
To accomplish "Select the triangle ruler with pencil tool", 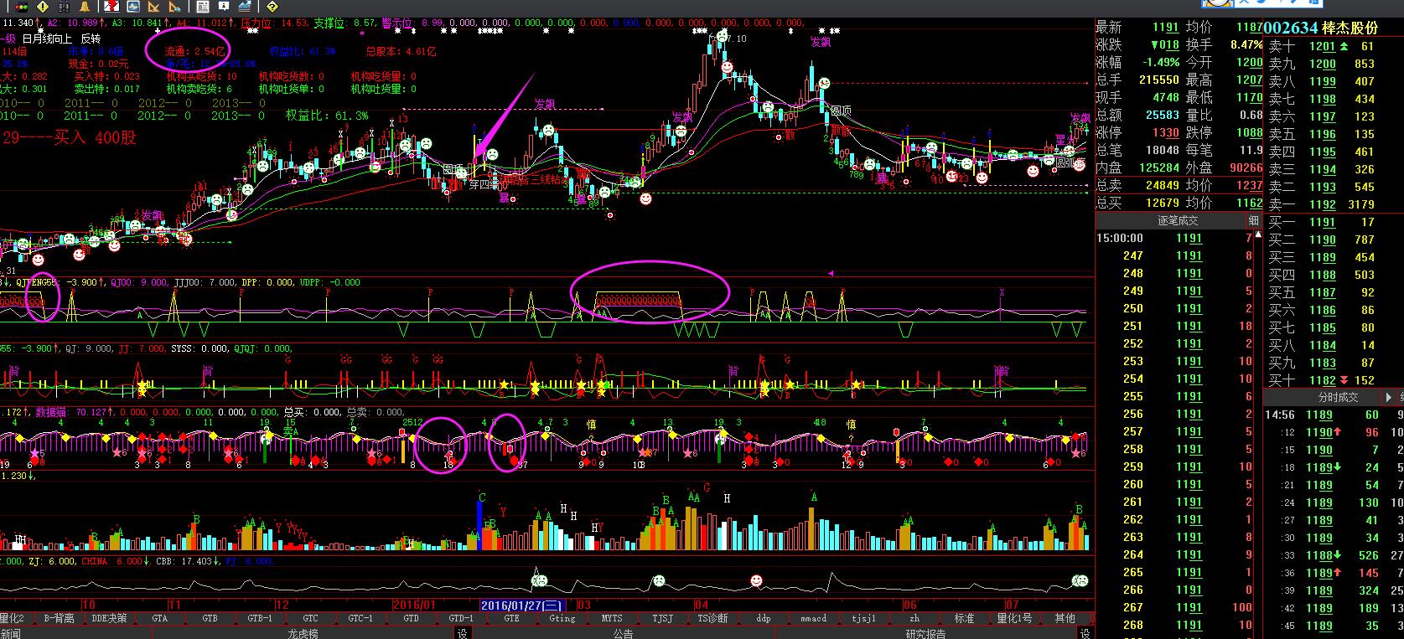I will (x=174, y=7).
